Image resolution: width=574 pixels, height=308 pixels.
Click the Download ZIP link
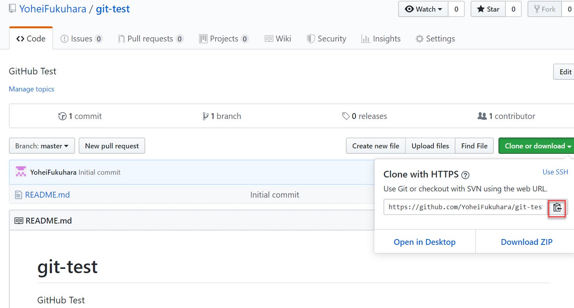(527, 241)
